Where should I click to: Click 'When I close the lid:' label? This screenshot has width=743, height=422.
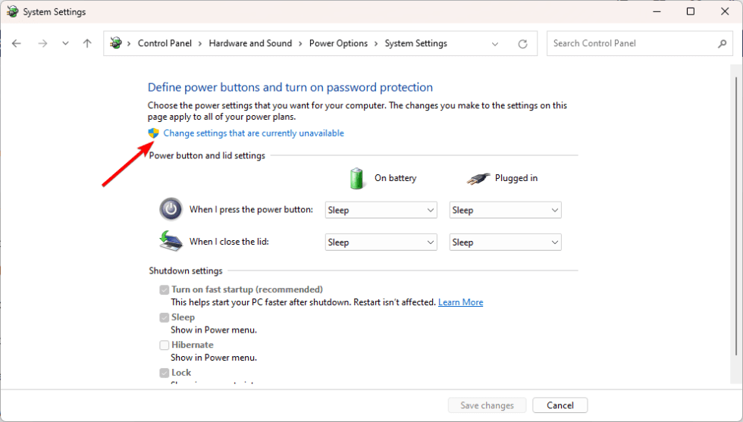[229, 242]
